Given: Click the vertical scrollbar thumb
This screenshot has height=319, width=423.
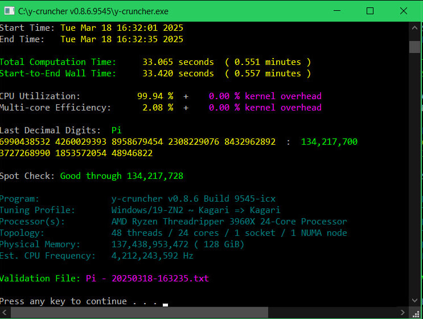Looking at the screenshot, I should [414, 46].
